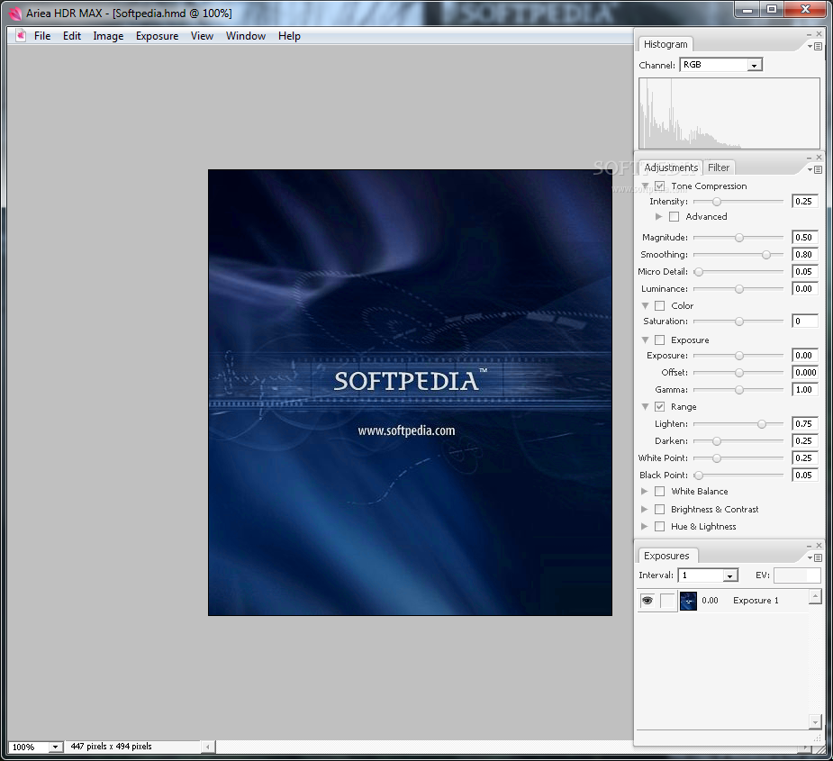Expand the Brightness & Contrast section

[645, 510]
